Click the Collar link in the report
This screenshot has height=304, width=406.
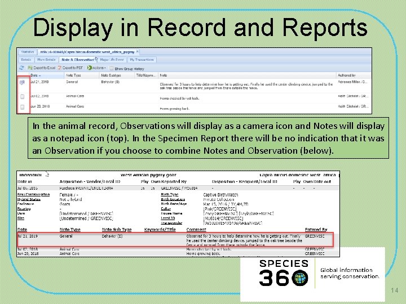tap(166, 209)
